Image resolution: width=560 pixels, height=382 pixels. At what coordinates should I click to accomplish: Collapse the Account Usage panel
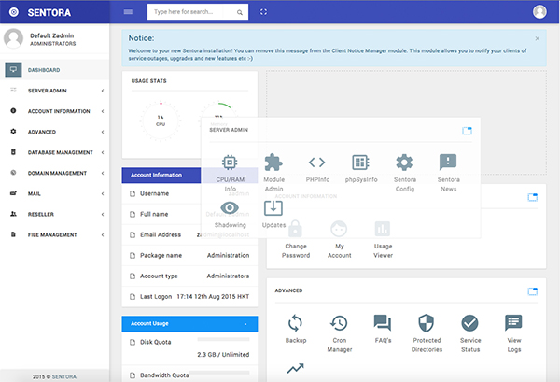(245, 324)
